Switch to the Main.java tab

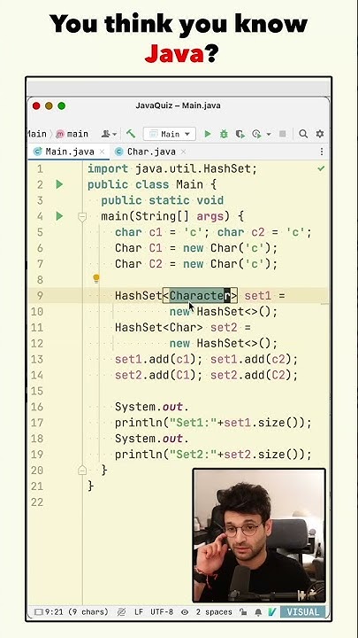(x=70, y=152)
